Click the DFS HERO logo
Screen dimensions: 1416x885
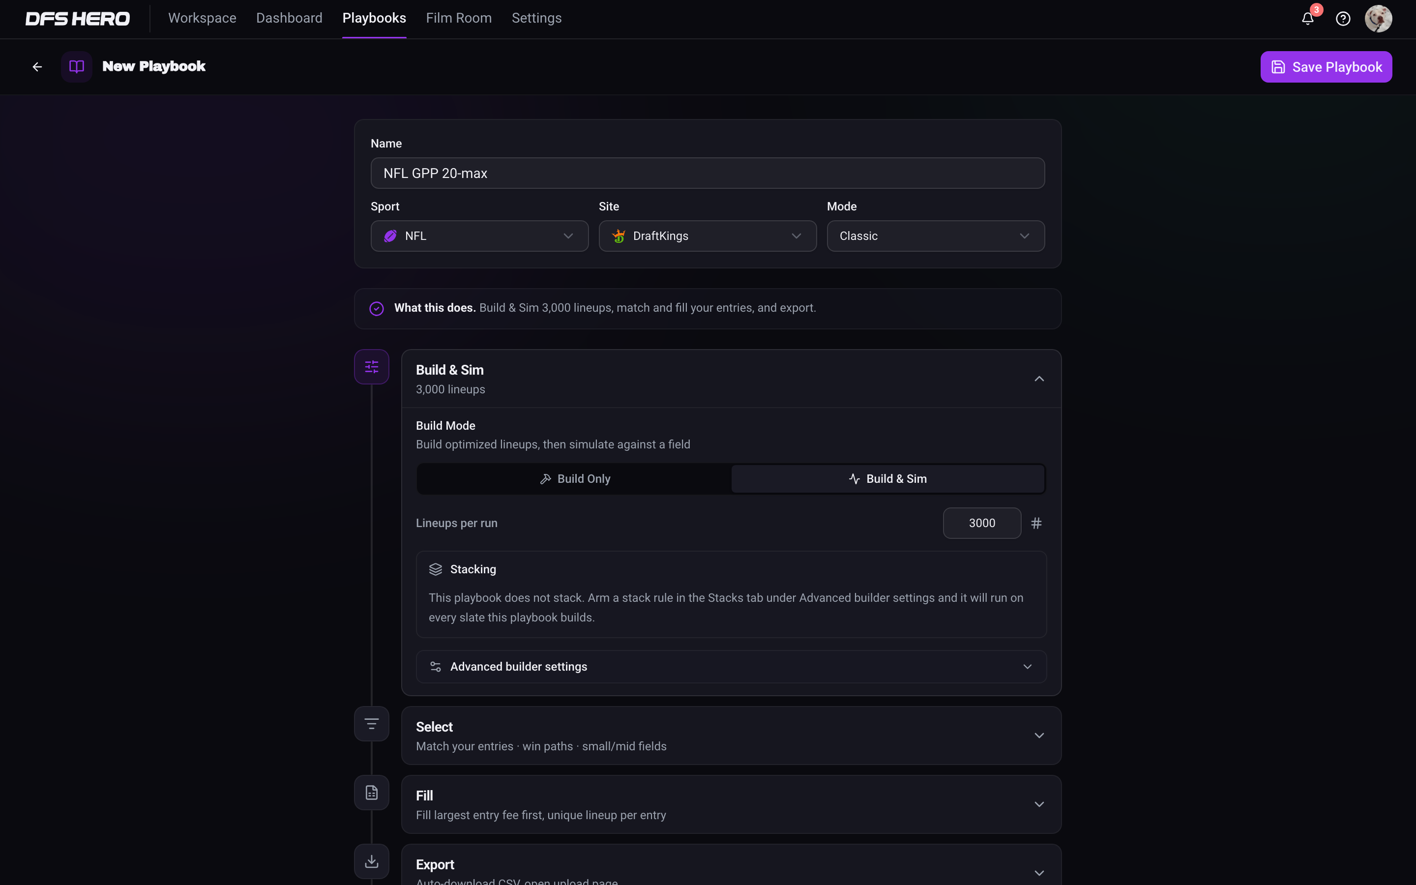(x=77, y=19)
